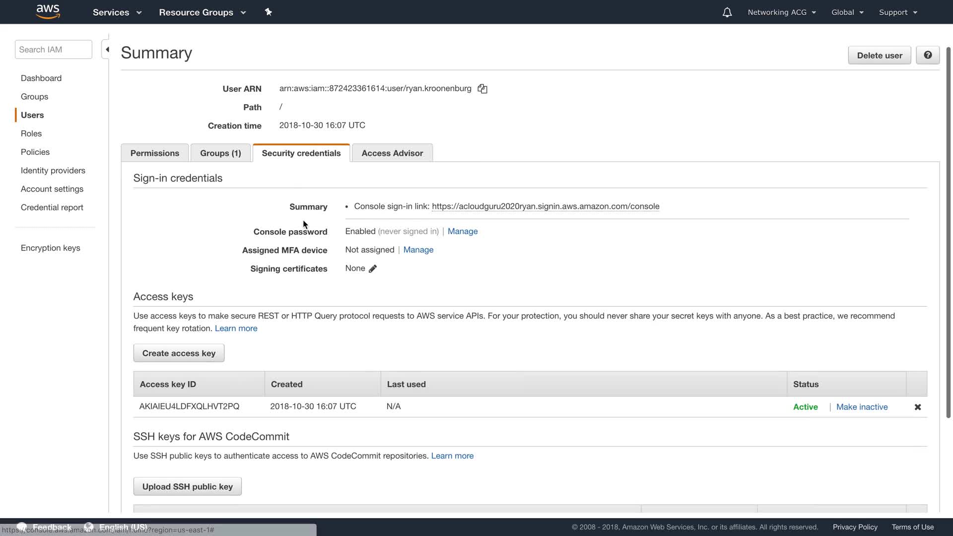Viewport: 953px width, 536px height.
Task: Delete the access key with X icon
Action: click(917, 407)
